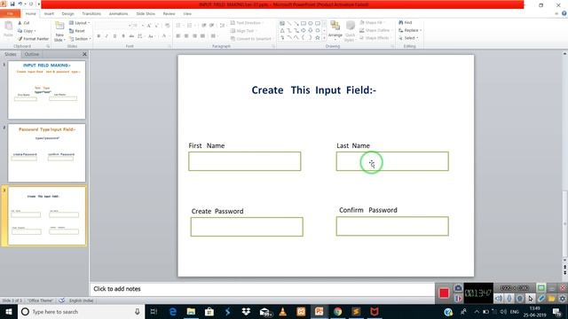Click Format Painter in Clipboard group
This screenshot has height=319, width=568.
coord(33,39)
